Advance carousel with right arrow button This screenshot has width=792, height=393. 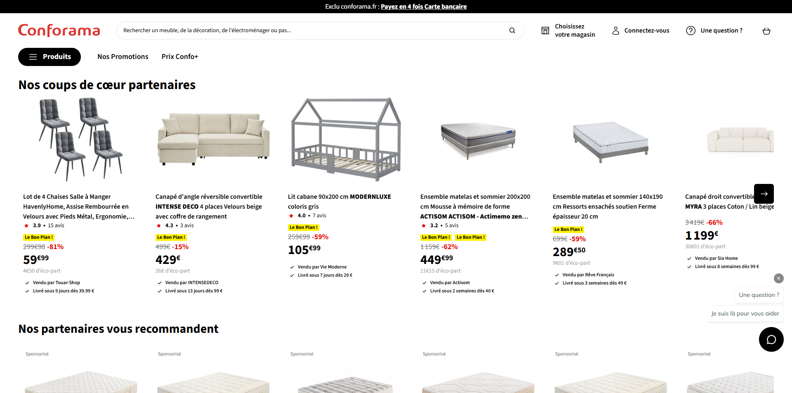tap(764, 194)
